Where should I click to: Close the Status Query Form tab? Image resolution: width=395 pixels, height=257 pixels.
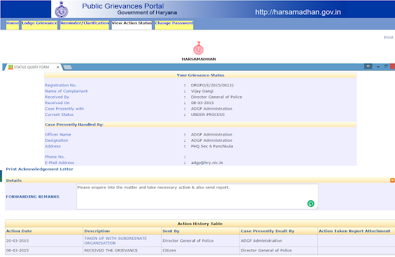coord(57,67)
